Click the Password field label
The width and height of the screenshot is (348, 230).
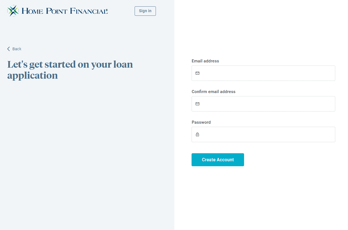pyautogui.click(x=201, y=122)
